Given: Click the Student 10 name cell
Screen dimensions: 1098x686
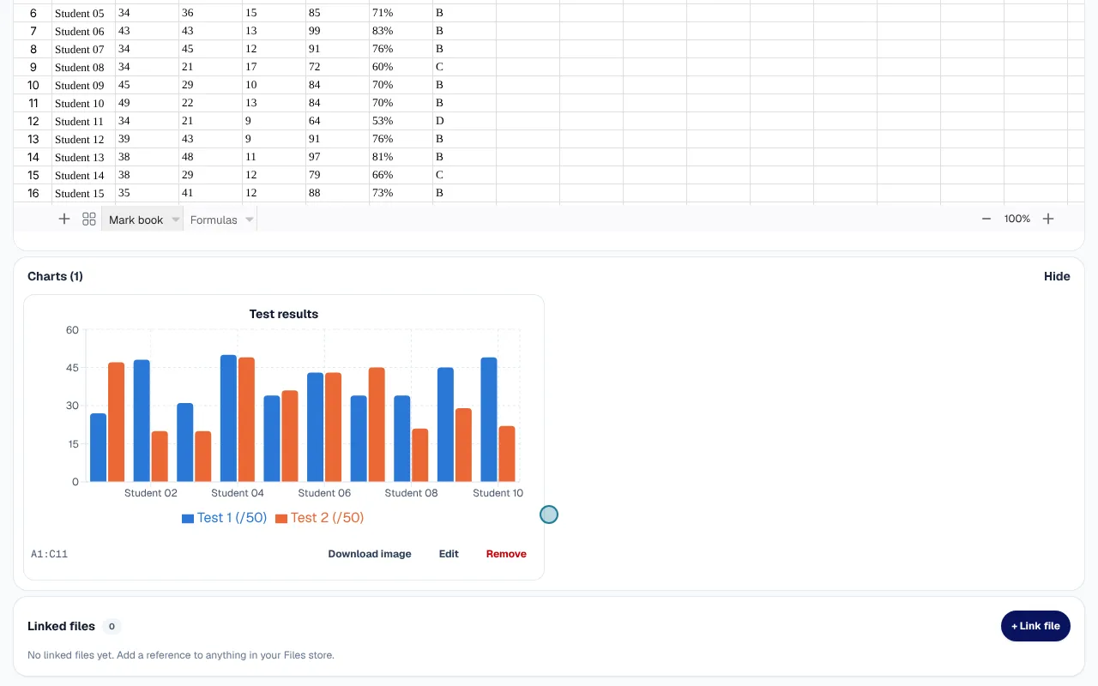Looking at the screenshot, I should point(83,103).
